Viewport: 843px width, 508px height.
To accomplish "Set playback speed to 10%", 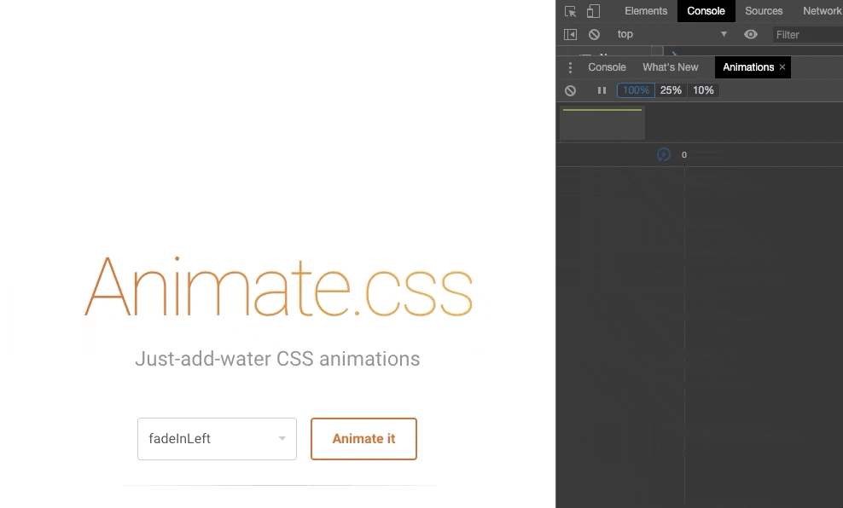I will tap(703, 90).
